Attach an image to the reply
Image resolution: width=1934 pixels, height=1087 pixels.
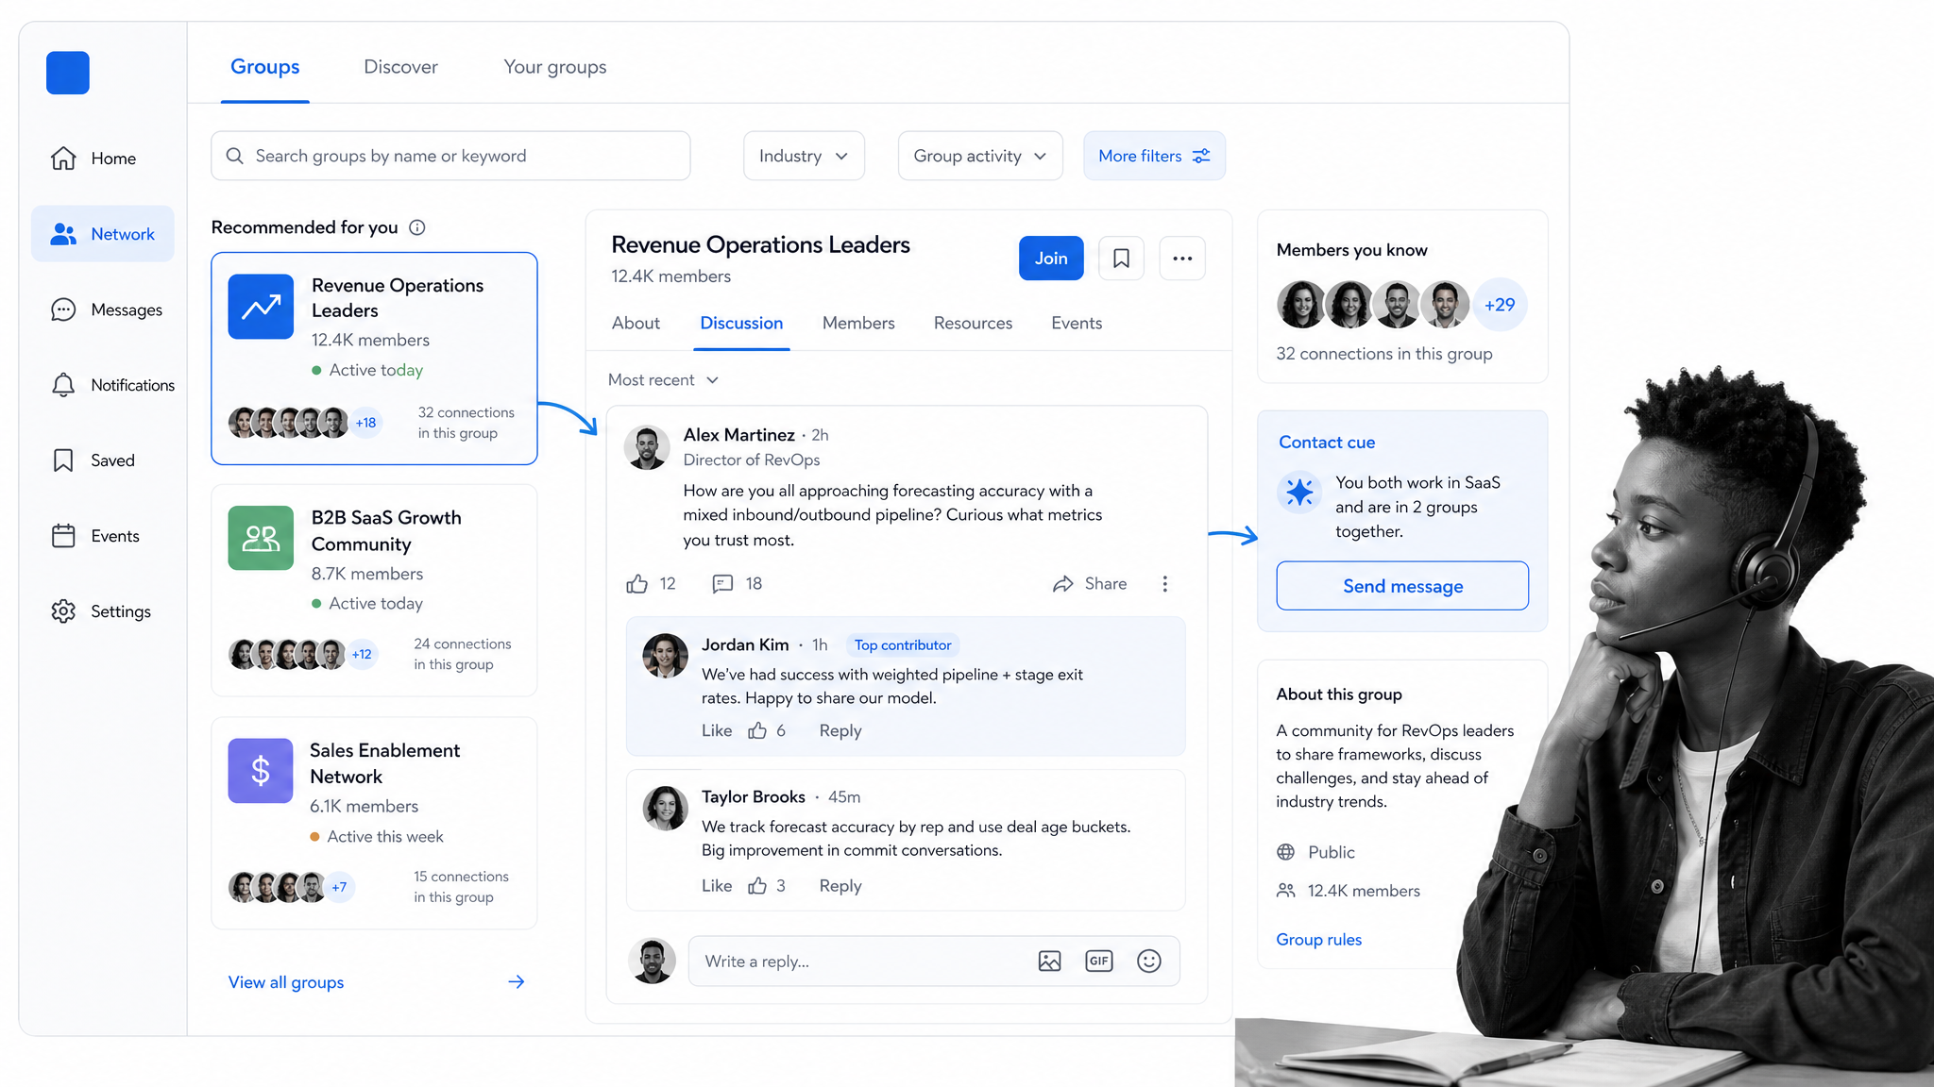pyautogui.click(x=1049, y=962)
